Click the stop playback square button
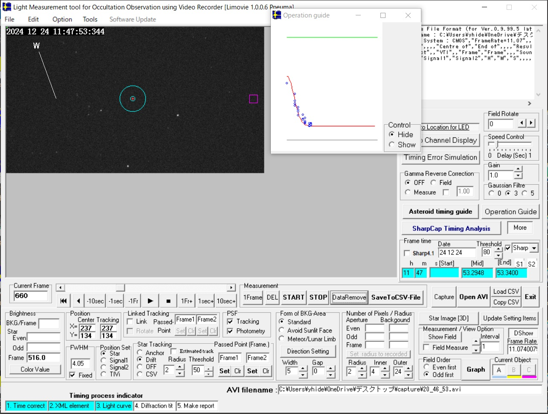Viewport: 548px width, 414px height. [168, 301]
